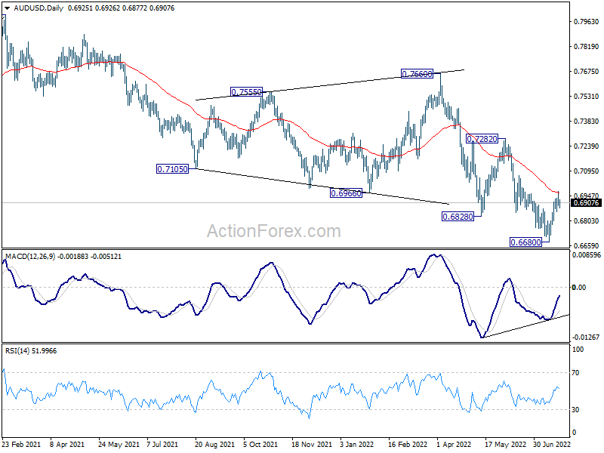
Task: Select the 0.71050 price label
Action: tap(173, 168)
